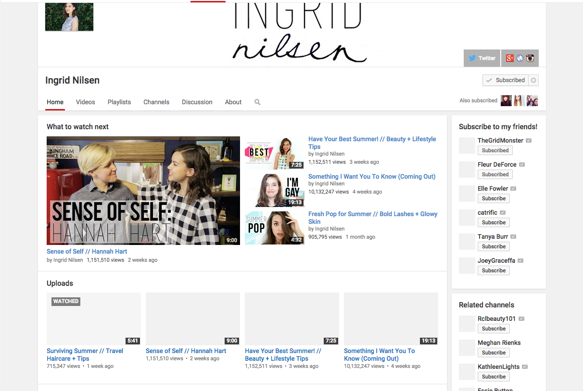Open the Discussion tab

[x=197, y=102]
